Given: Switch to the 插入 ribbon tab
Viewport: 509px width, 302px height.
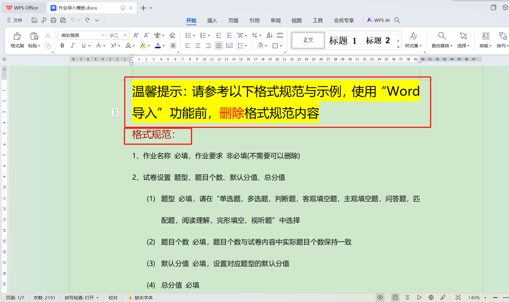Looking at the screenshot, I should pyautogui.click(x=212, y=20).
